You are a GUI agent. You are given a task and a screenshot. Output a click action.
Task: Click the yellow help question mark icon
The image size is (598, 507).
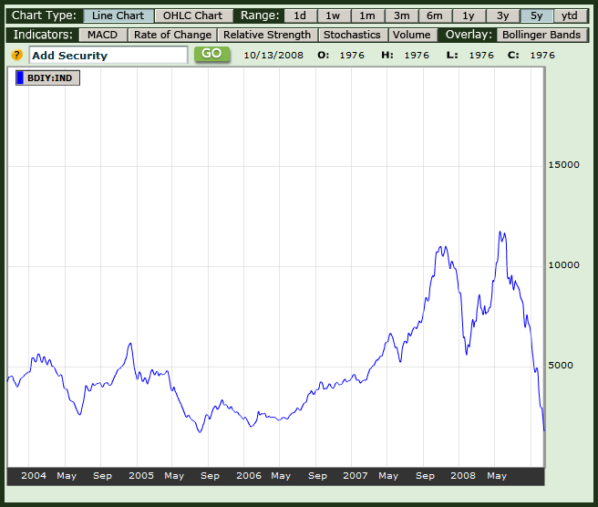(x=17, y=55)
